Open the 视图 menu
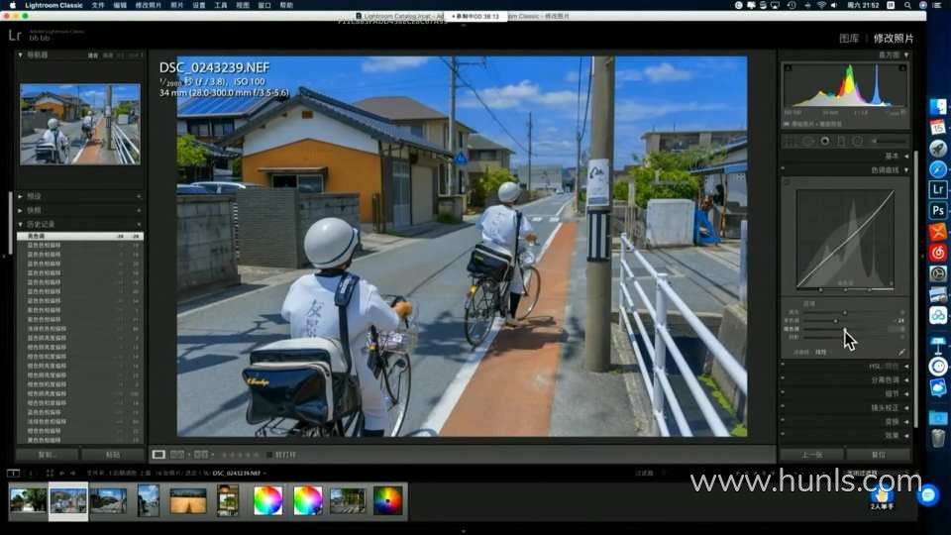This screenshot has height=535, width=951. pyautogui.click(x=243, y=5)
